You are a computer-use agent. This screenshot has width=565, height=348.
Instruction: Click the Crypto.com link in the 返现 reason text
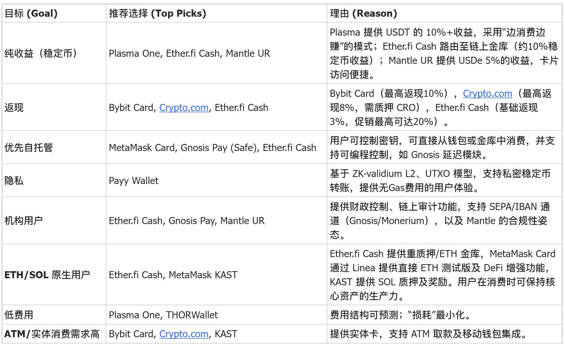click(x=487, y=93)
